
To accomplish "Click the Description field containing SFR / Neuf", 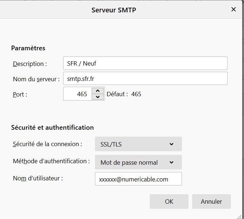I will point(145,63).
